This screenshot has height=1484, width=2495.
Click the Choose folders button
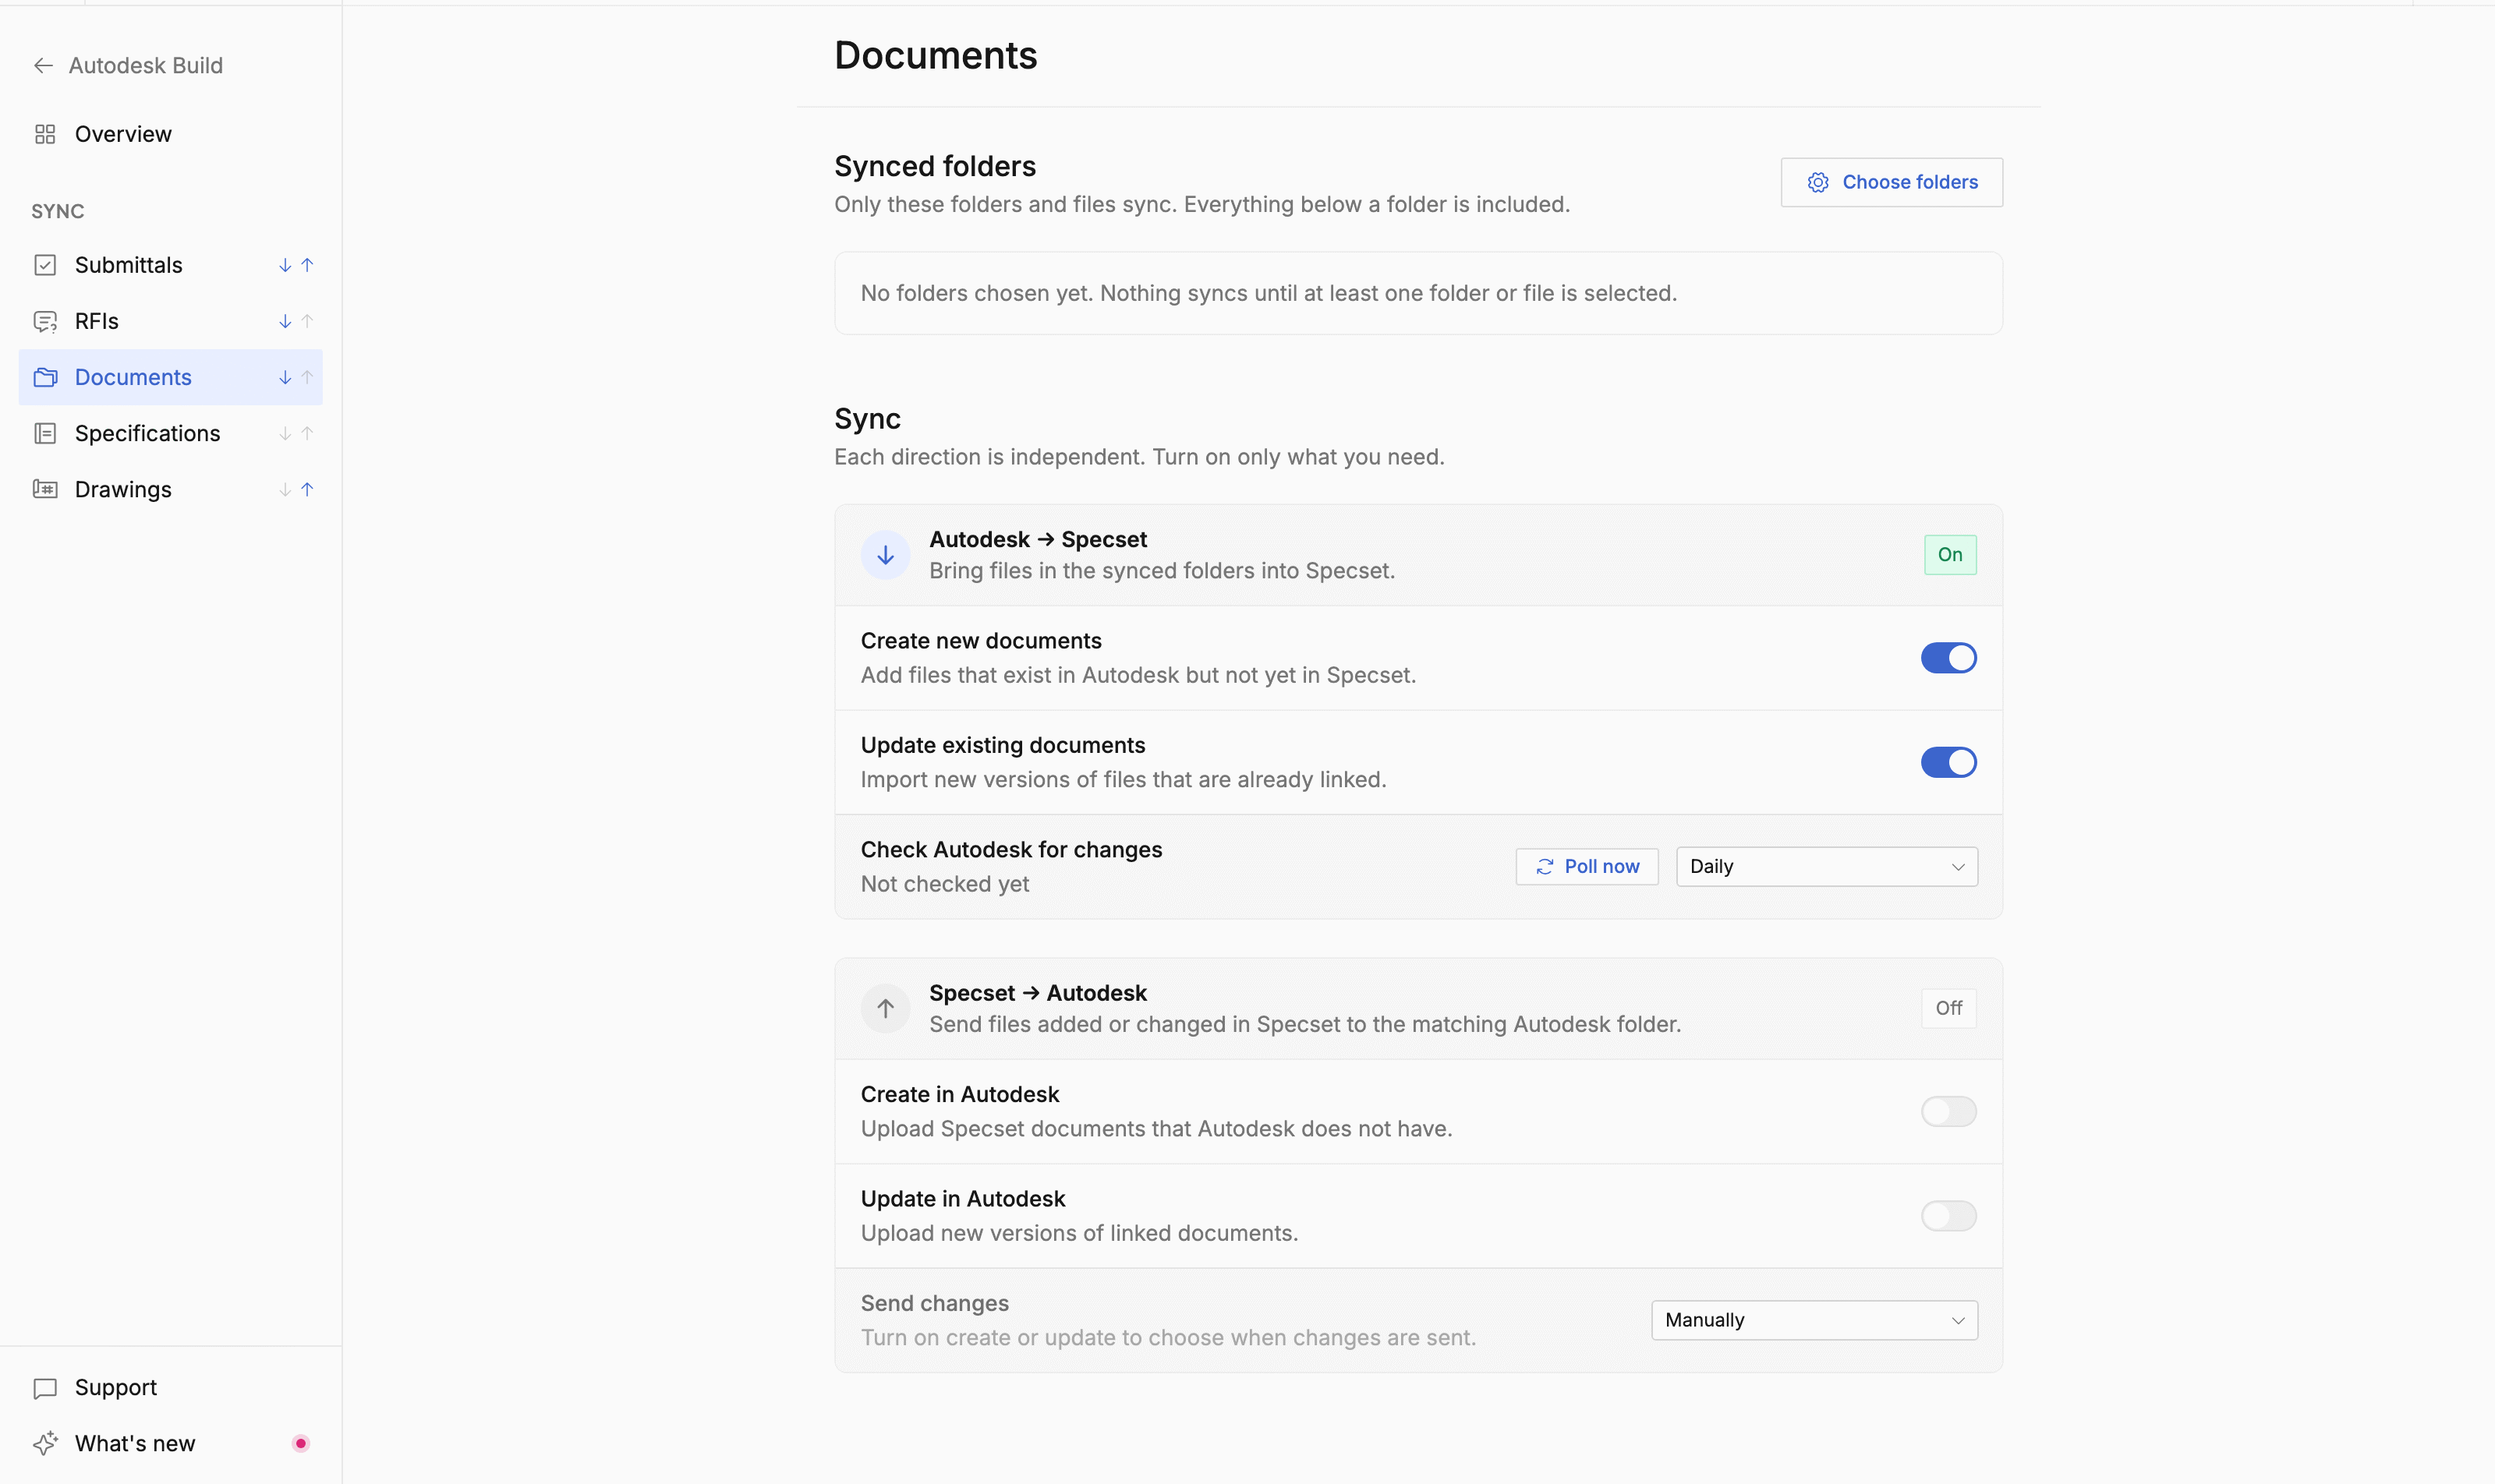tap(1891, 182)
